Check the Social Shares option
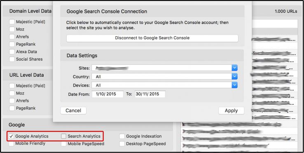The image size is (304, 153). click(12, 59)
